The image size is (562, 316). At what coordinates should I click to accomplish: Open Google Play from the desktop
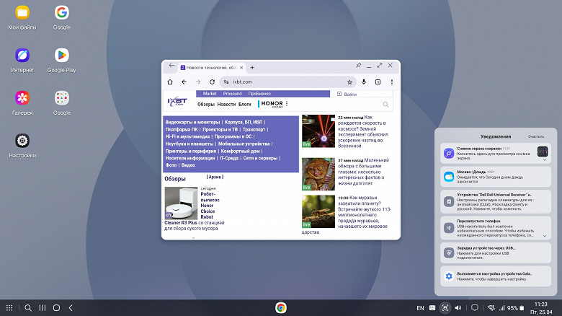[62, 56]
